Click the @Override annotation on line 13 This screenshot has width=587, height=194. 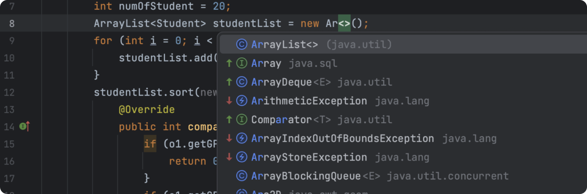pos(146,110)
